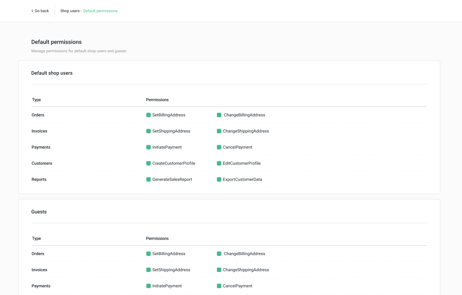The height and width of the screenshot is (295, 462).
Task: Disable SetShippingAddress for Guests
Action: click(149, 270)
